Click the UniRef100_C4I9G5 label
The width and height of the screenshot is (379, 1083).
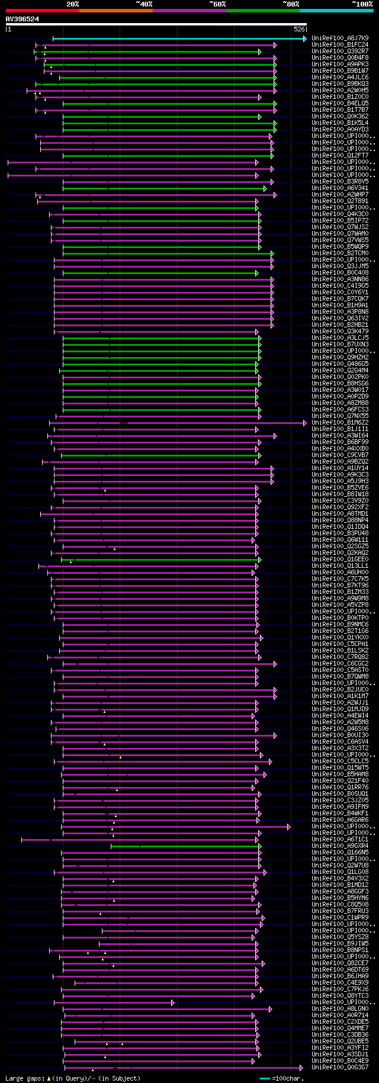coord(340,286)
